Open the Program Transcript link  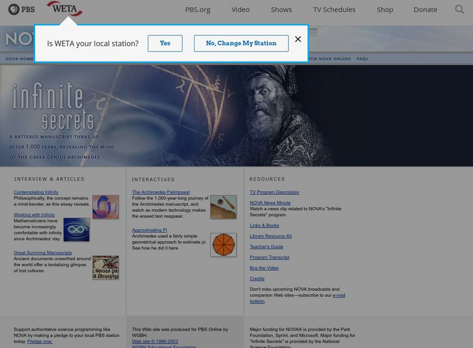pyautogui.click(x=270, y=257)
